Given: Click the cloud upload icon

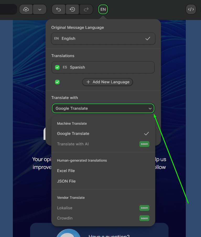Looking at the screenshot, I should tap(26, 9).
